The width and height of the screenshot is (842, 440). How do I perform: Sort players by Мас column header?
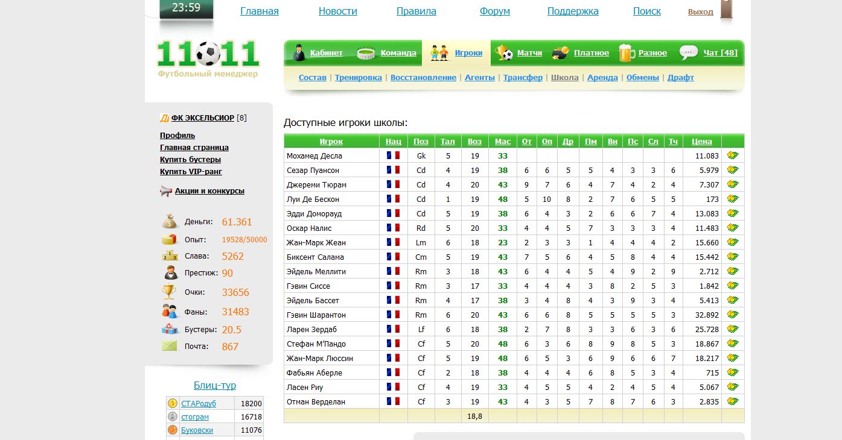502,142
